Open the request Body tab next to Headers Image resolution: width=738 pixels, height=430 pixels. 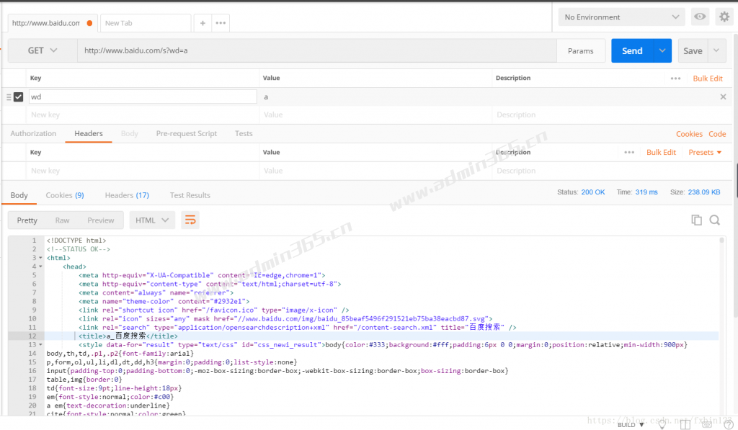pyautogui.click(x=130, y=134)
